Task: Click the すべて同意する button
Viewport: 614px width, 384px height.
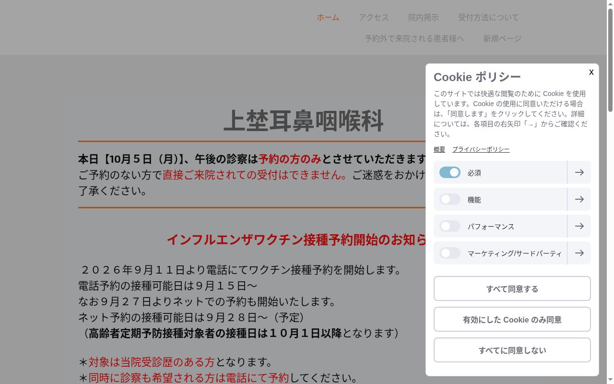Action: [x=512, y=288]
